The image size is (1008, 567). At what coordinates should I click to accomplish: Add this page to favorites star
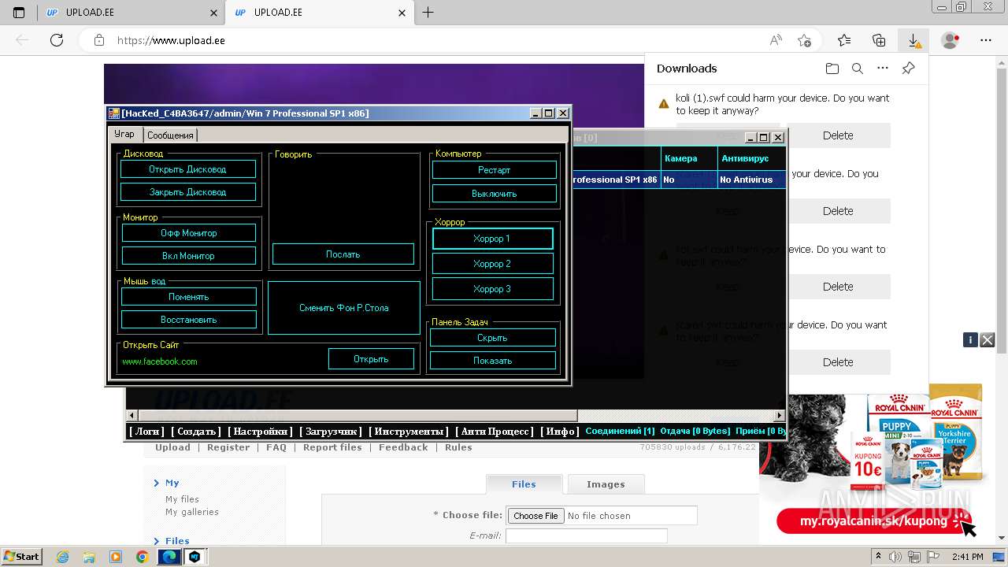coord(804,40)
